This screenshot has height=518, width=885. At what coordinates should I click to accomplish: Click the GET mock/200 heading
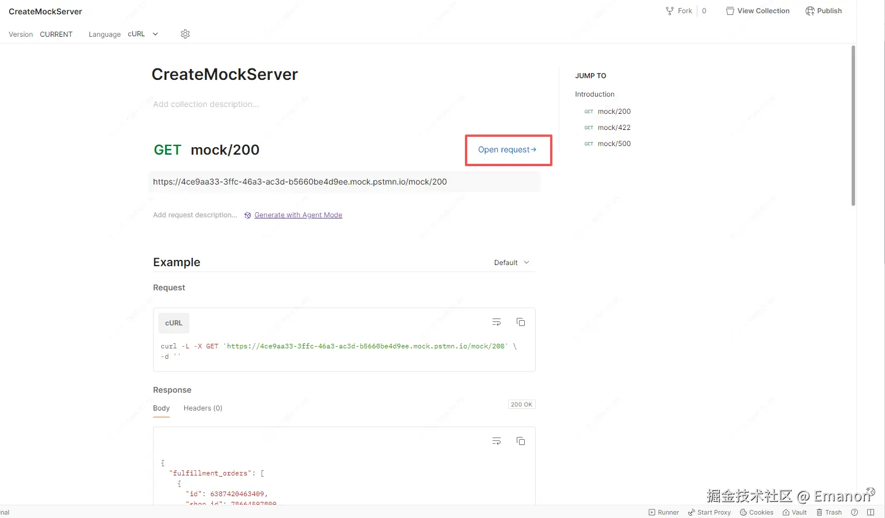(x=207, y=150)
